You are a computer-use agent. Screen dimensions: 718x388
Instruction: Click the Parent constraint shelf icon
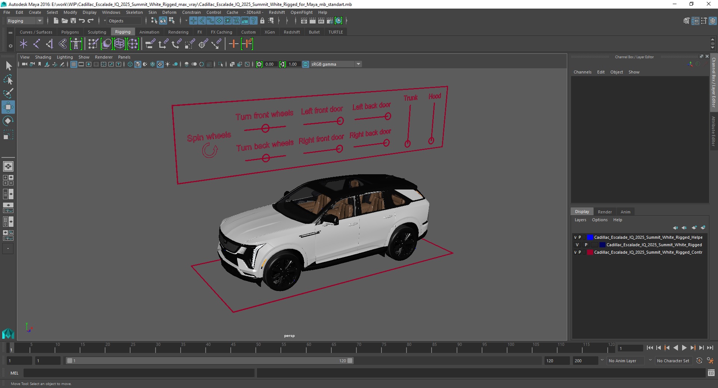click(x=150, y=44)
